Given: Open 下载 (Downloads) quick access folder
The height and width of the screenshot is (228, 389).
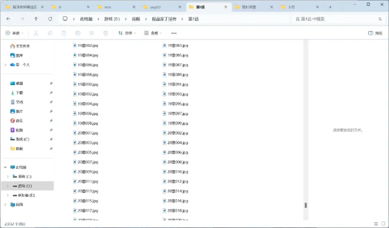Looking at the screenshot, I should pos(16,92).
